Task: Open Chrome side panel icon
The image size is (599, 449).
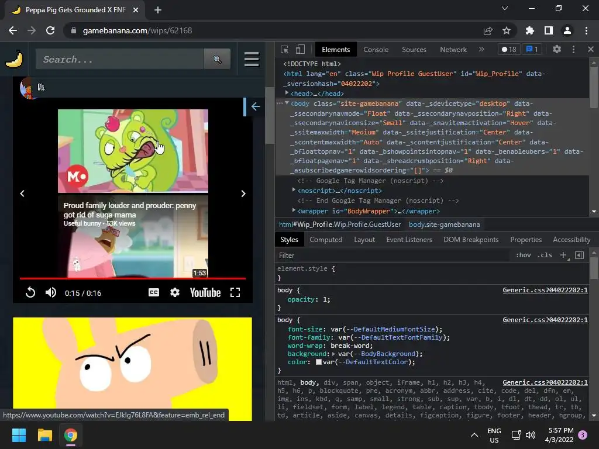Action: tap(549, 30)
